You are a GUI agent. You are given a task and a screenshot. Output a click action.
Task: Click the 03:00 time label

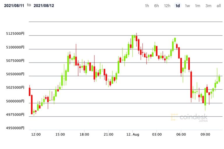click(x=157, y=134)
